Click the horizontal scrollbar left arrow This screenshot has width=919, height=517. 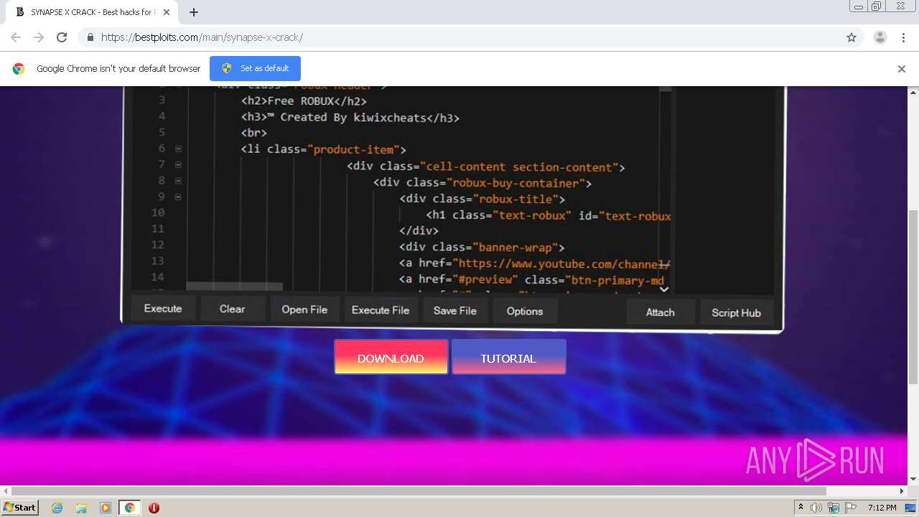pyautogui.click(x=6, y=491)
